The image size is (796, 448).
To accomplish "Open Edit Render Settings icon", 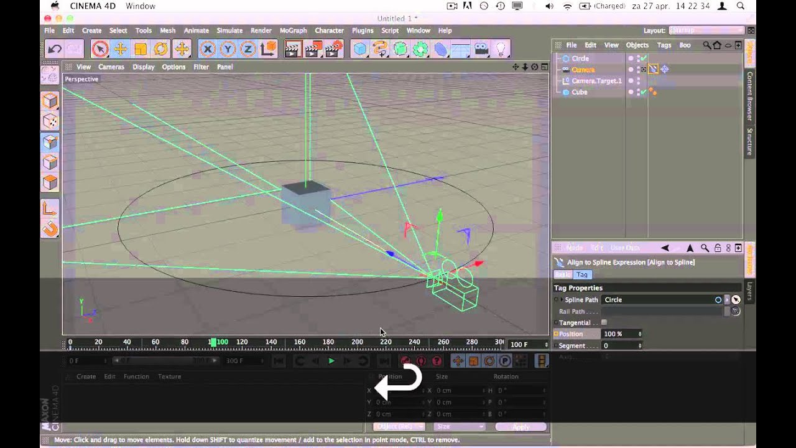I will coord(334,49).
